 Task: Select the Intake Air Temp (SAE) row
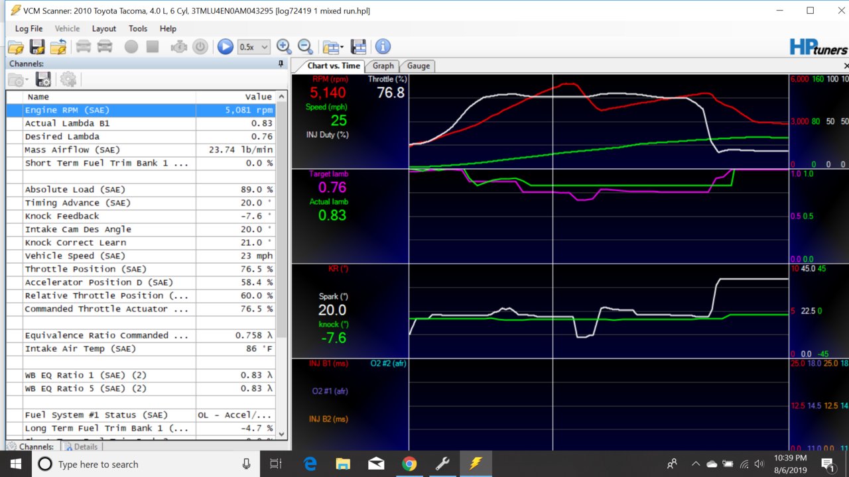(x=141, y=348)
